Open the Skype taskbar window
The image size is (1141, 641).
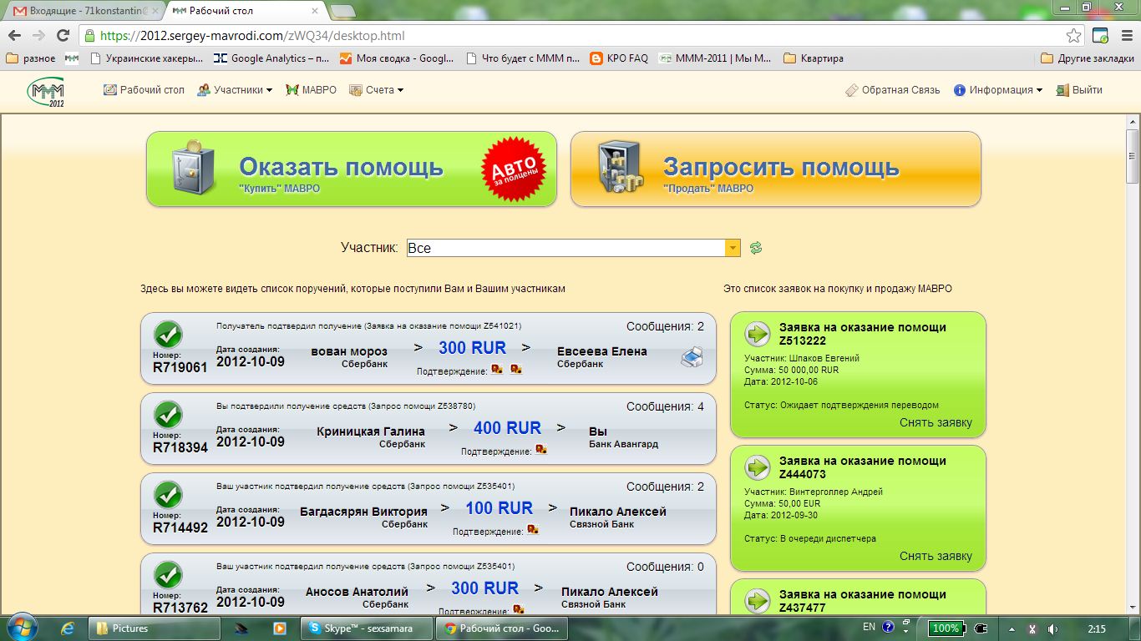pos(367,628)
